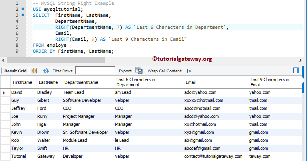Click the breakpoint dot on line 3

pos(23,15)
